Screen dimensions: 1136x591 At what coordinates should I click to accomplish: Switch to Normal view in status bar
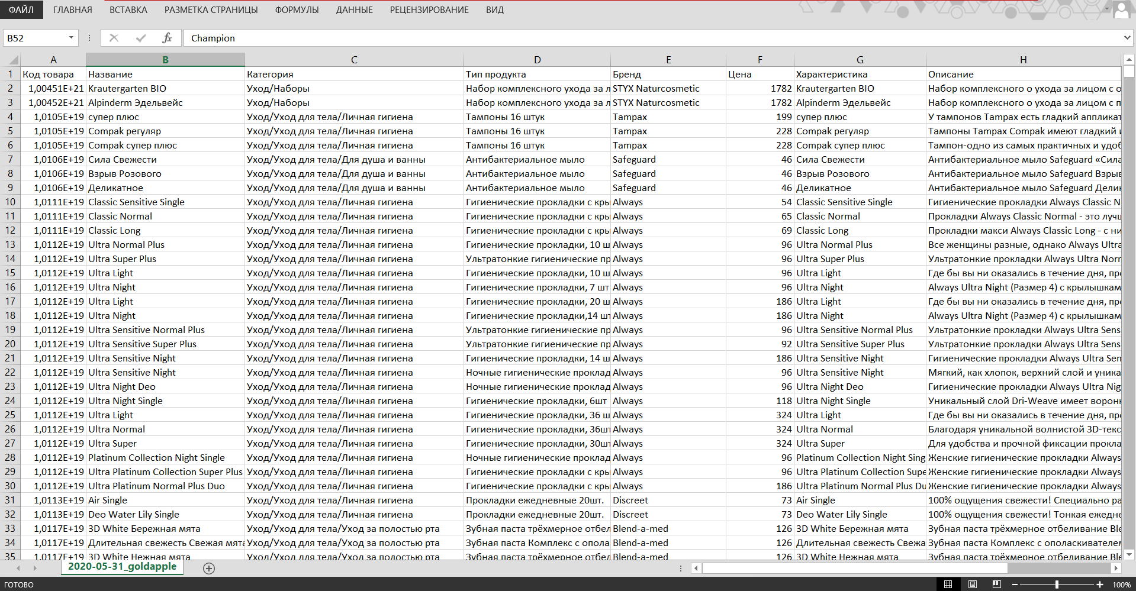(948, 584)
